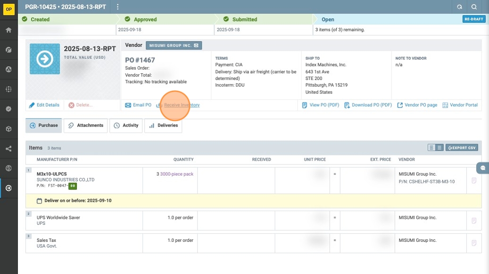Open the dollar-sign section in the sidebar
The height and width of the screenshot is (274, 489).
click(8, 168)
